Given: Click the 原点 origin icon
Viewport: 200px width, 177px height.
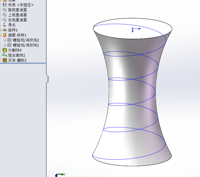Looking at the screenshot, I should coord(5,25).
